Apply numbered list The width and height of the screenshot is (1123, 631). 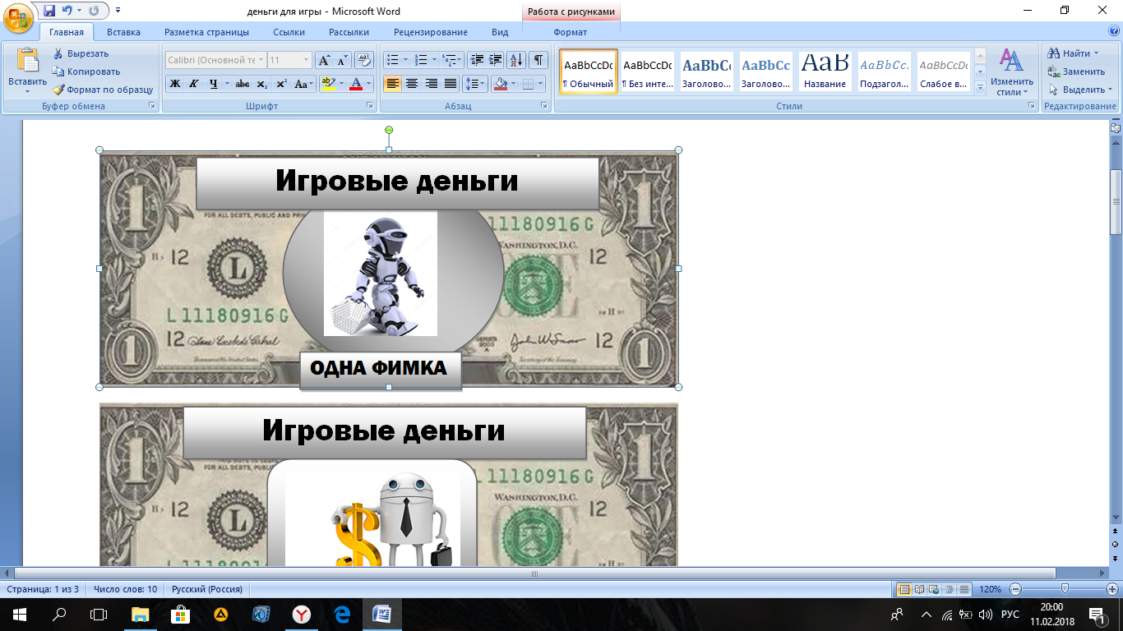(x=421, y=60)
